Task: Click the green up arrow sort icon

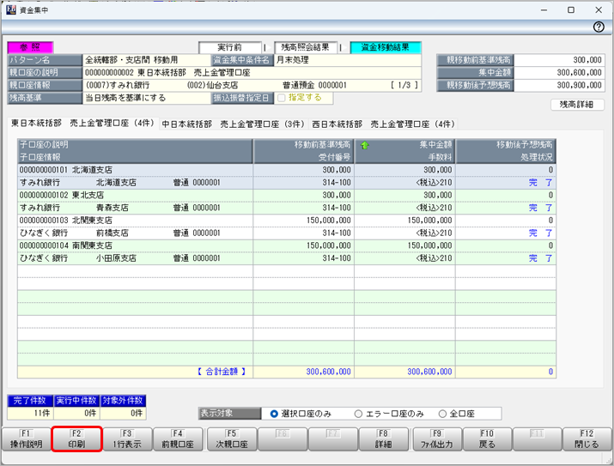Action: 365,145
